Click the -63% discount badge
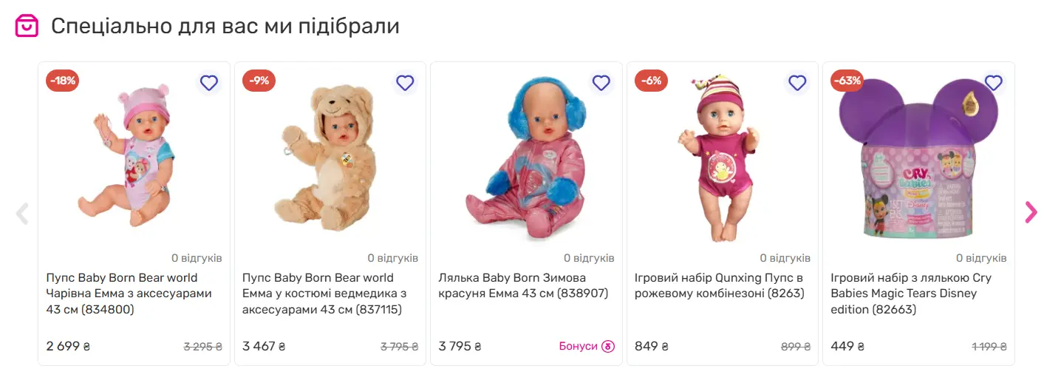This screenshot has width=1061, height=383. click(x=847, y=81)
